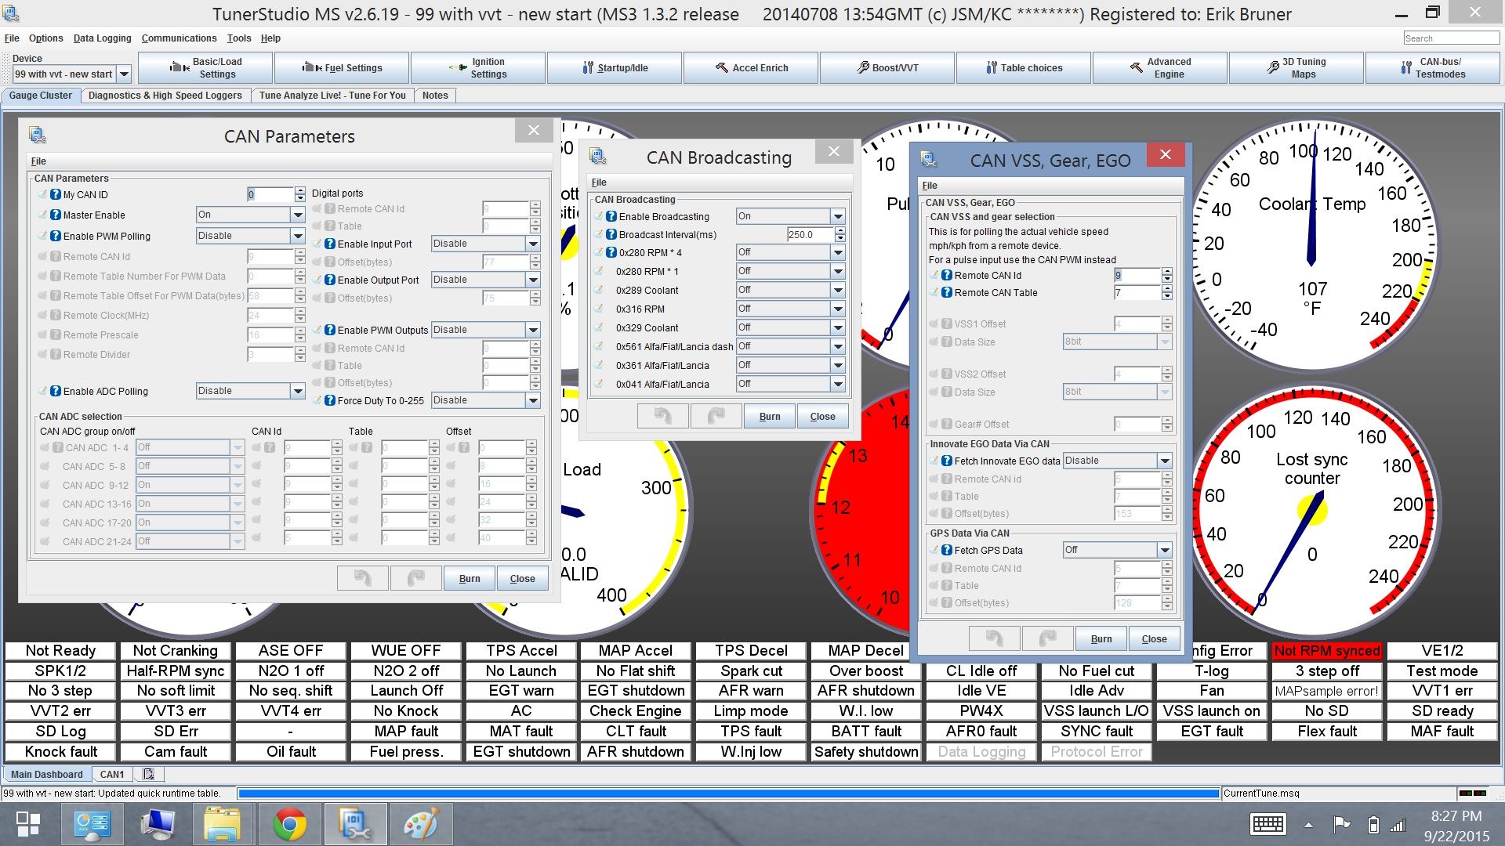Click Close in the CAN Broadcasting dialog
Viewport: 1505px width, 846px height.
822,416
